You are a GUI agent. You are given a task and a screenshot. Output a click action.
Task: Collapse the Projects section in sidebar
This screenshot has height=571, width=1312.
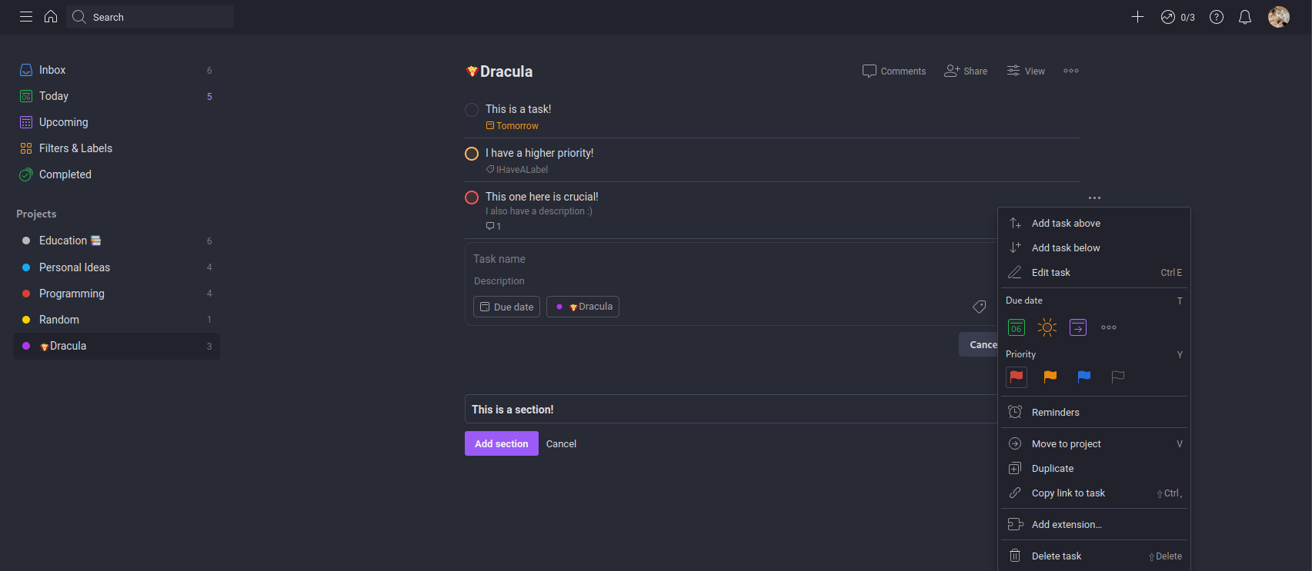coord(36,214)
